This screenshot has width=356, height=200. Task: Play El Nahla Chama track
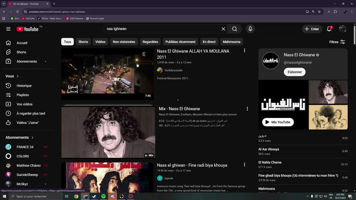pos(303,164)
